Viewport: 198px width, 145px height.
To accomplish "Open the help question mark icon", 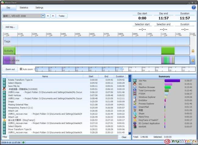I will coord(193,7).
